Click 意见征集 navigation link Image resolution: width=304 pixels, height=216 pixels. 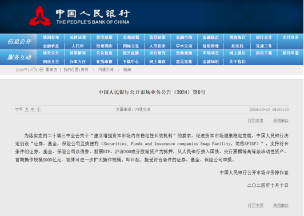point(184,62)
